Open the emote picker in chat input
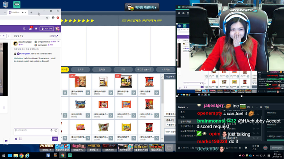Viewport: 284px width, 159px height. (56, 130)
